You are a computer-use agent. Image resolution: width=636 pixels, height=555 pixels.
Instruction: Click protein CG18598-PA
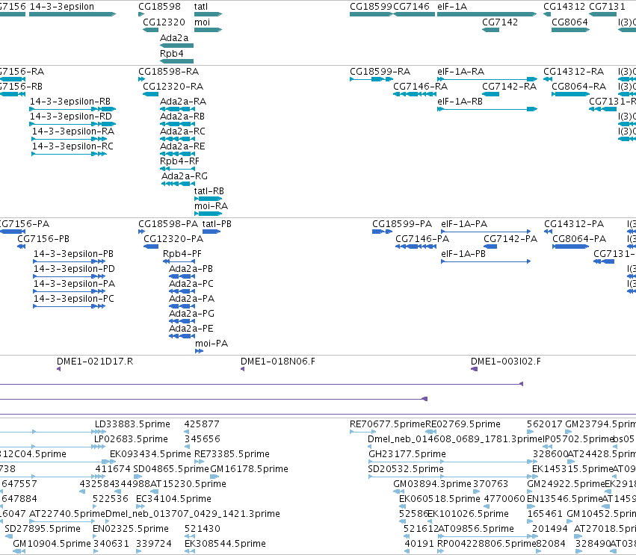click(x=168, y=224)
